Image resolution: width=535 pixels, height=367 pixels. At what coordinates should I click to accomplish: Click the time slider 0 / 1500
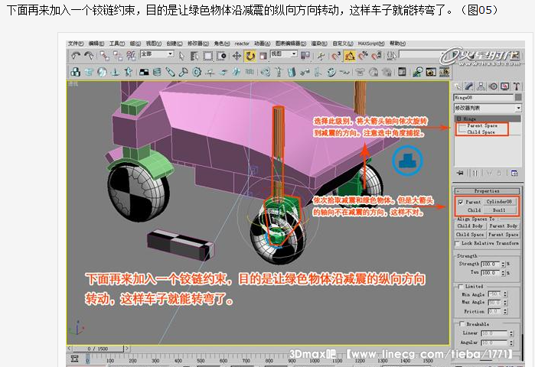(98, 349)
